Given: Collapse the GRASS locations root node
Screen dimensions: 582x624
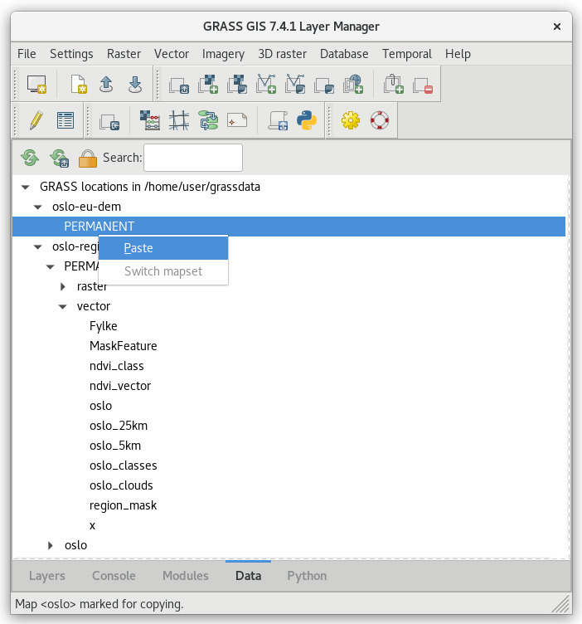Looking at the screenshot, I should (x=26, y=187).
